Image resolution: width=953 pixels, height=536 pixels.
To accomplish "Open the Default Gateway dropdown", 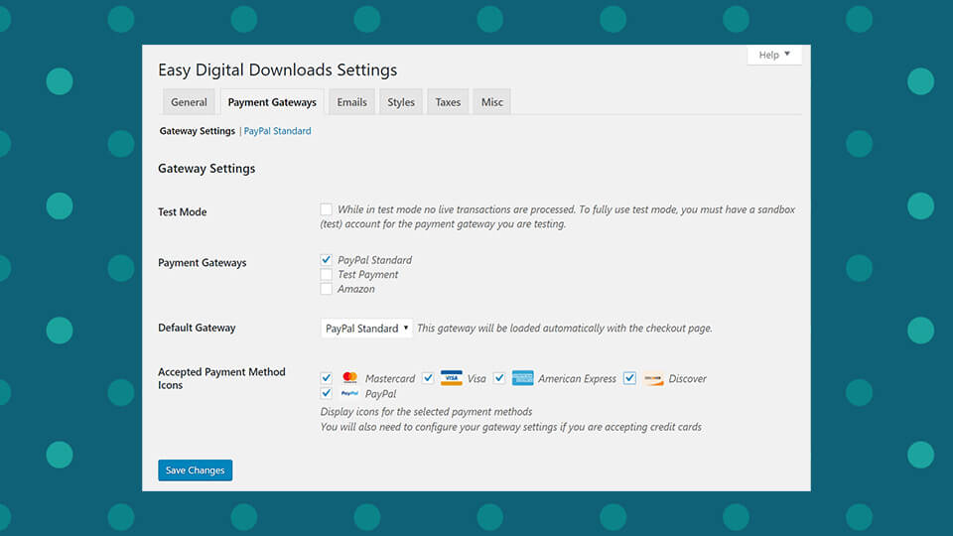I will click(x=366, y=329).
